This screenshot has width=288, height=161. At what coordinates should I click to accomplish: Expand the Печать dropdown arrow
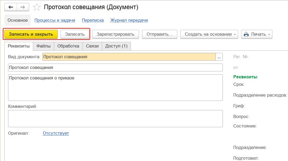269,34
